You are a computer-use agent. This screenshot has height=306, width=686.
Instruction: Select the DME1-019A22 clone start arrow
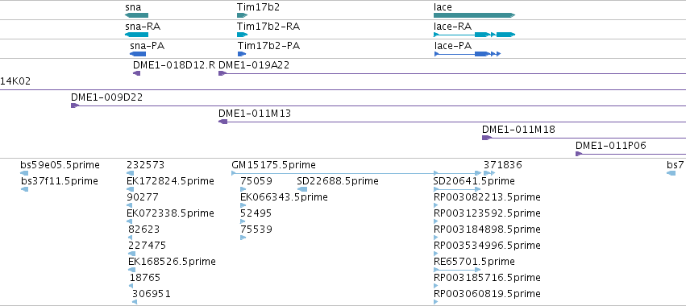tap(222, 73)
